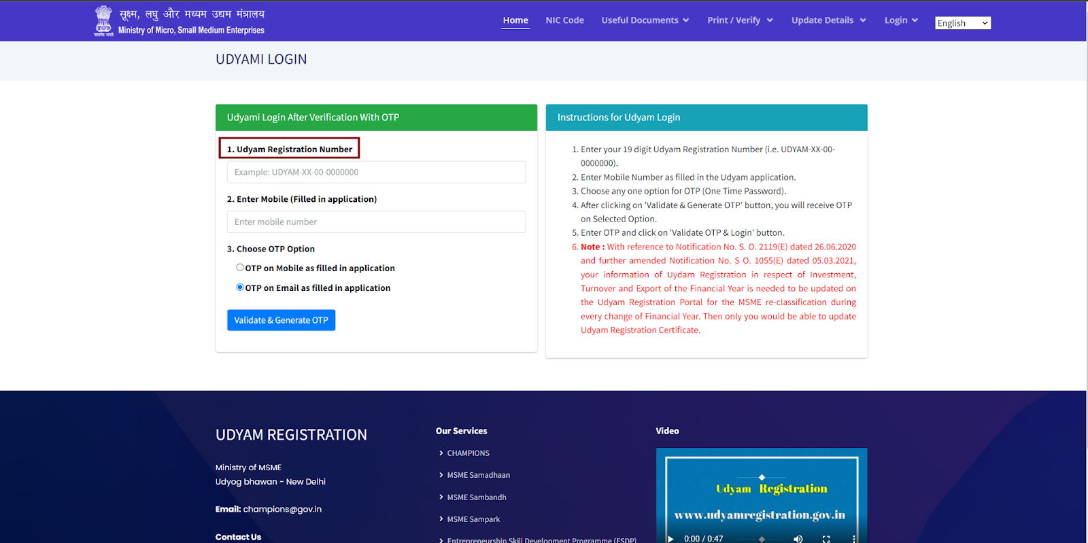
Task: Click the Ministry of MSME emblem logo
Action: click(x=103, y=20)
